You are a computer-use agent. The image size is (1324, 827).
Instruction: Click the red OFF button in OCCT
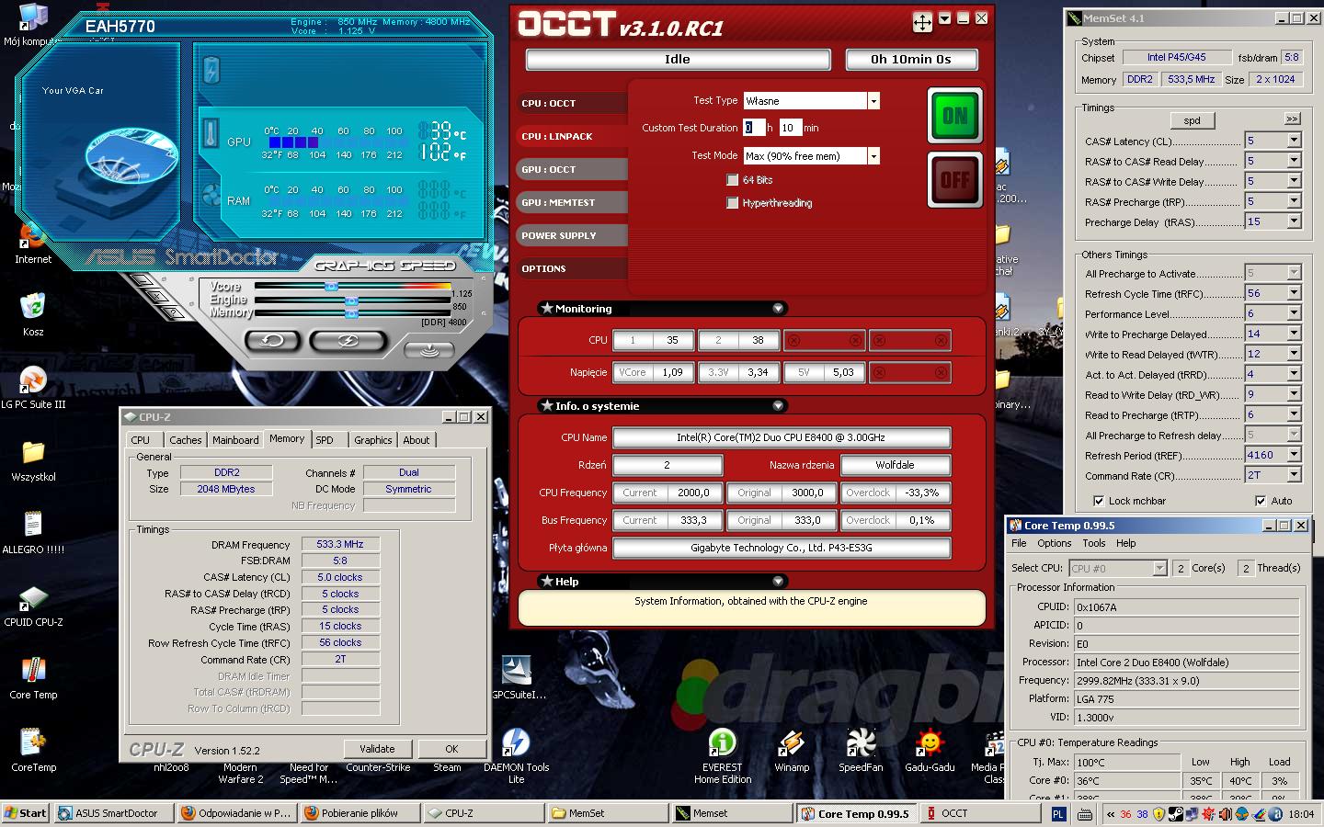955,180
